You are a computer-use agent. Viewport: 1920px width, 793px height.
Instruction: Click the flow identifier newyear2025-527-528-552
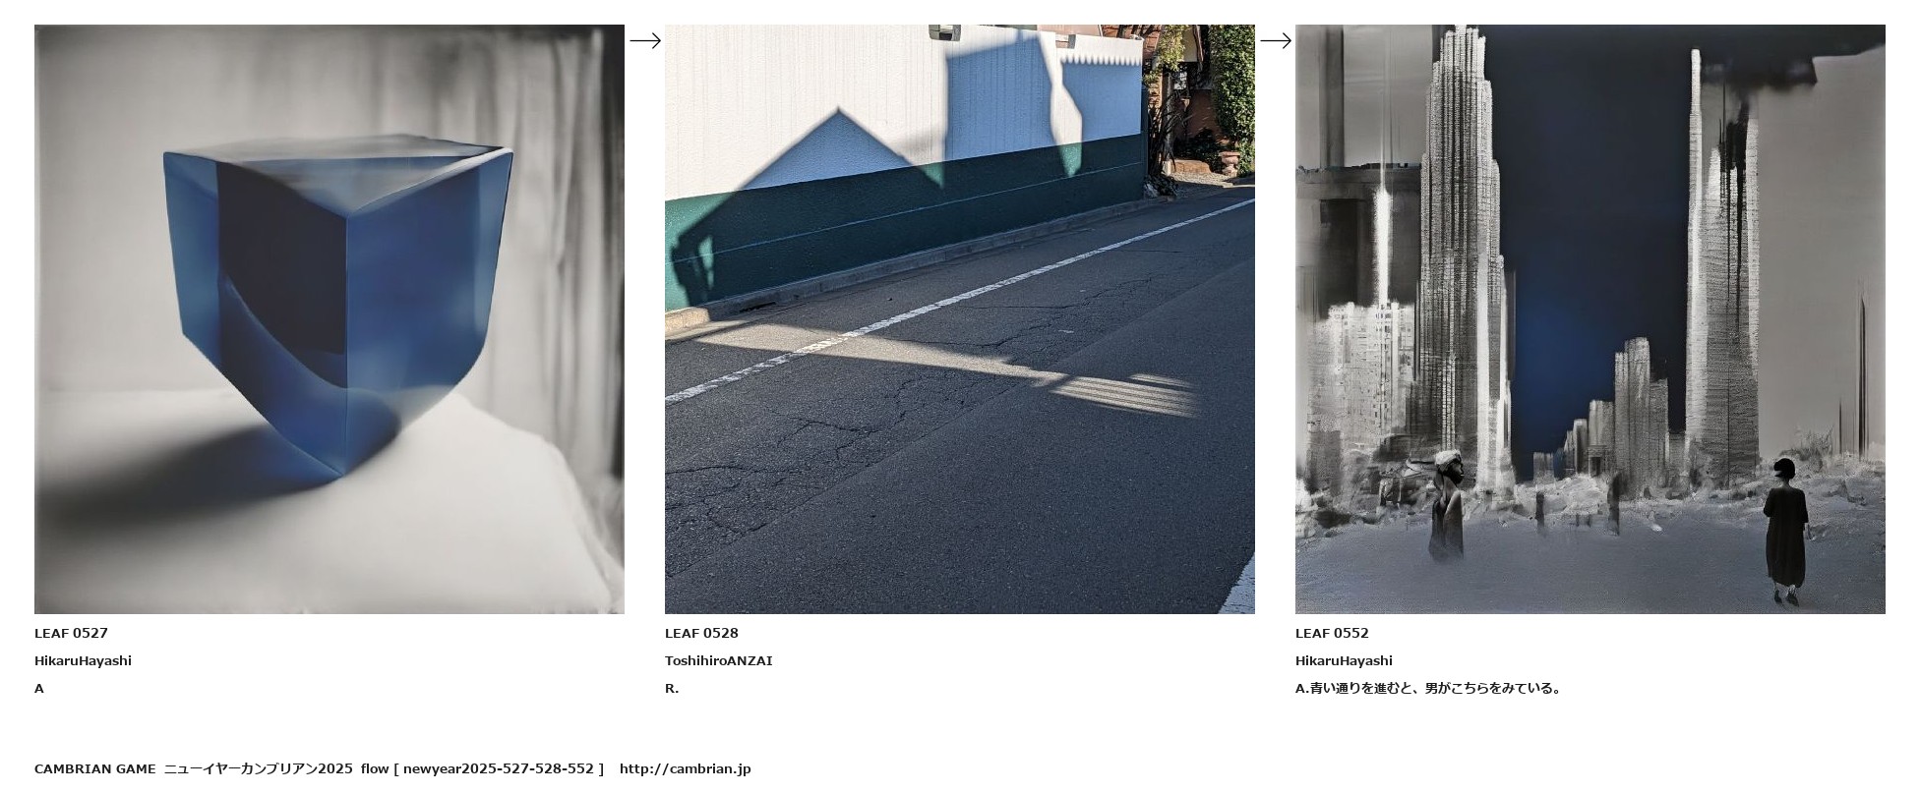(x=499, y=768)
